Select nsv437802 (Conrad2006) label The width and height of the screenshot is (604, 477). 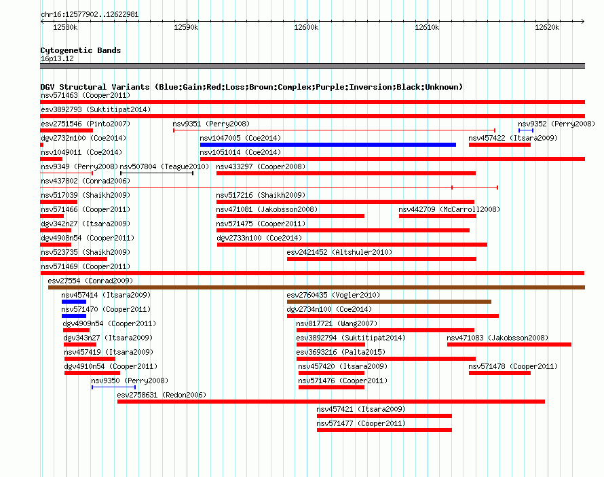[86, 181]
